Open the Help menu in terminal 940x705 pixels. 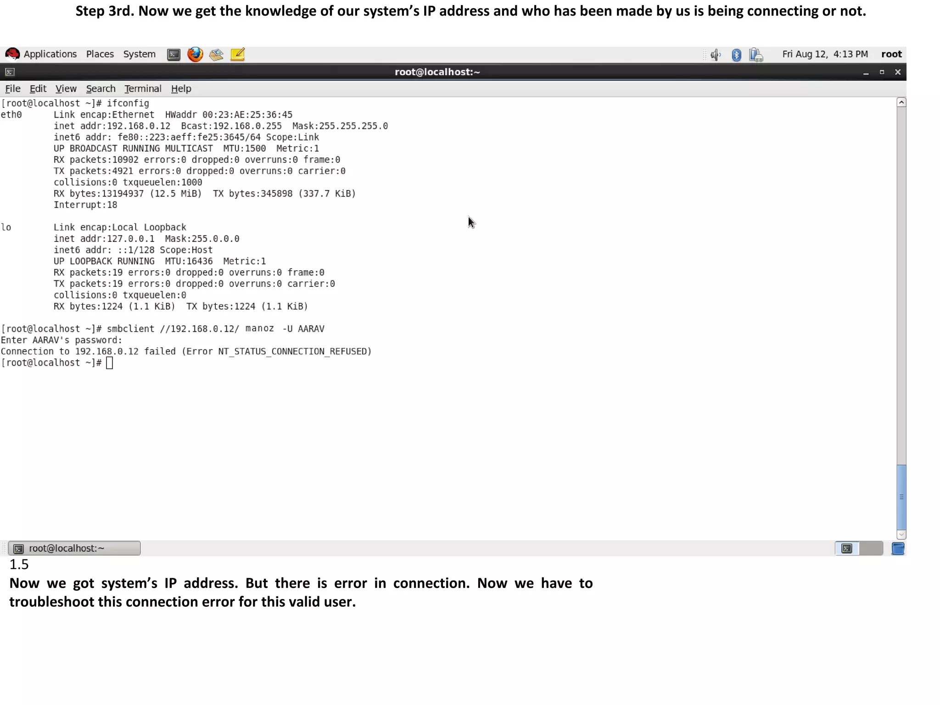[181, 89]
